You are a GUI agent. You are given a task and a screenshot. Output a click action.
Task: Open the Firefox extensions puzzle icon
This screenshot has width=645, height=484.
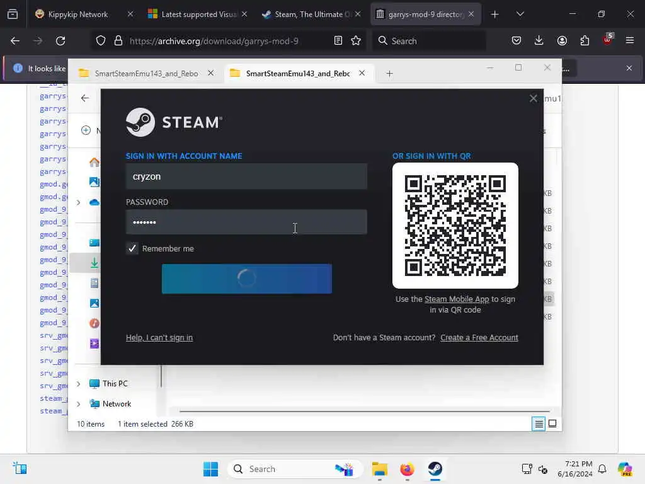coord(585,40)
